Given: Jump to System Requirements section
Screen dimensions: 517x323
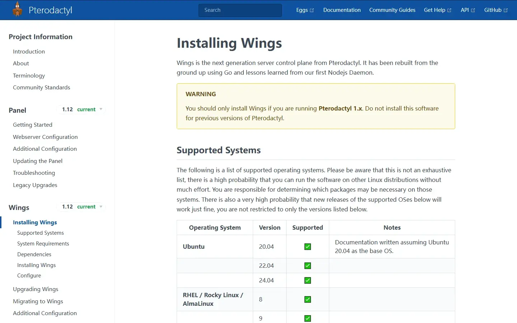Looking at the screenshot, I should [43, 243].
